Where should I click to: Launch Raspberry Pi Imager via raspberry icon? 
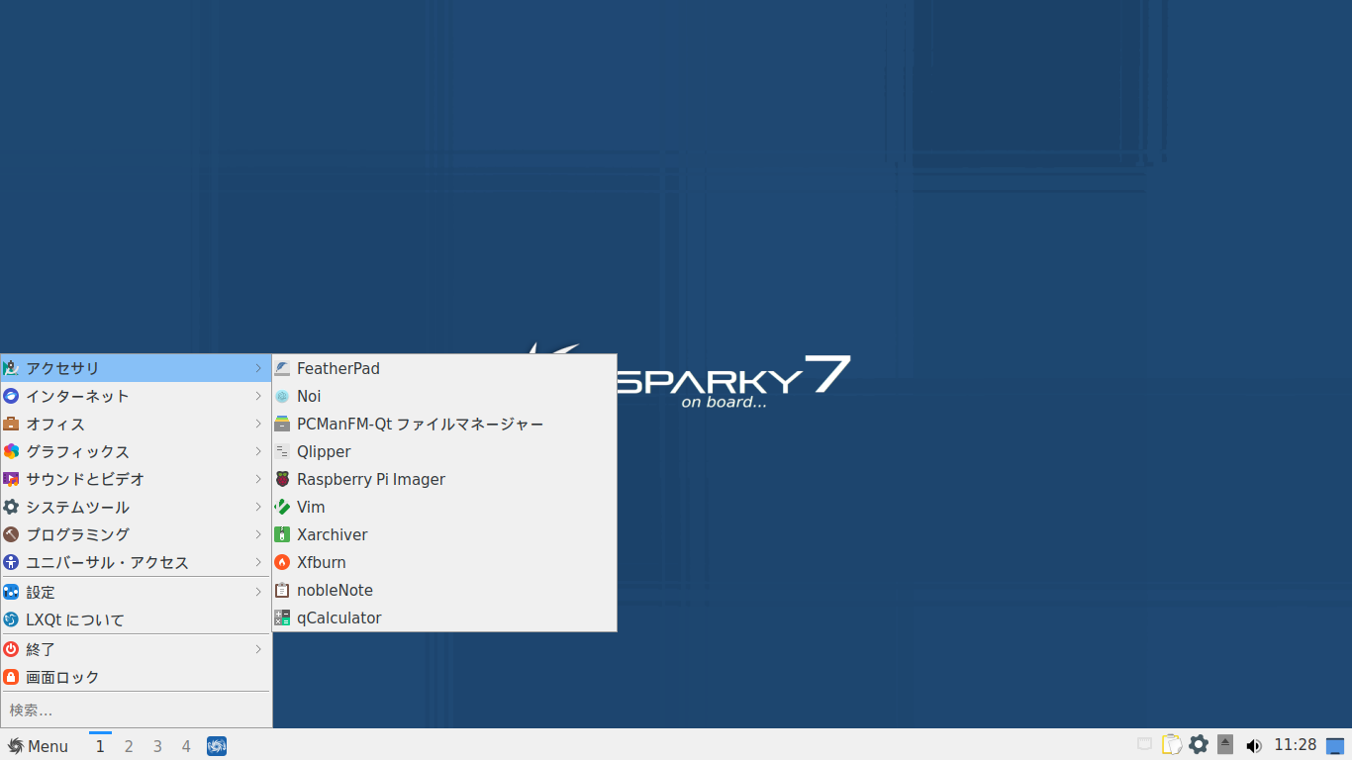[x=282, y=479]
